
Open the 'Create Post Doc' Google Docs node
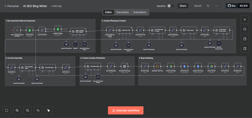[184, 66]
